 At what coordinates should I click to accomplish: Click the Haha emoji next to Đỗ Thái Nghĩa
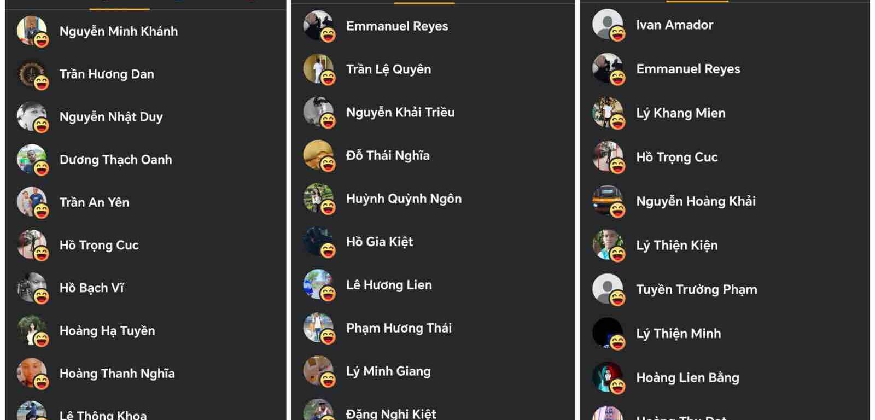coord(328,164)
